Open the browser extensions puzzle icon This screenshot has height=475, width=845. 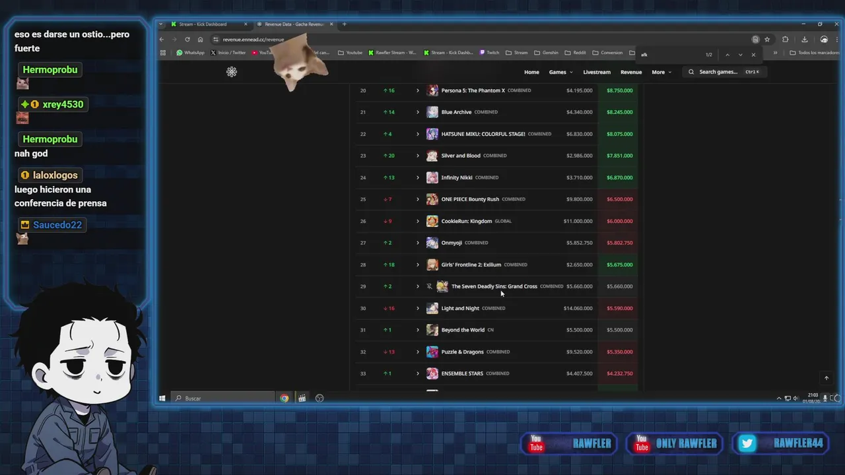pyautogui.click(x=785, y=40)
